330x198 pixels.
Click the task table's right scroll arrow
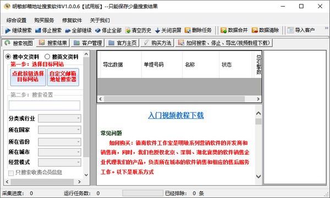click(x=258, y=99)
